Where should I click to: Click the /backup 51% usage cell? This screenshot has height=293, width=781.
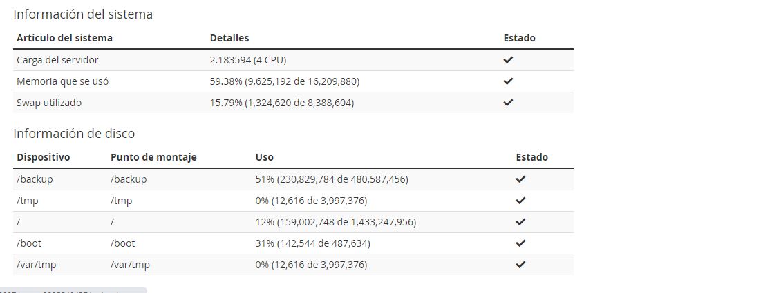tap(332, 179)
